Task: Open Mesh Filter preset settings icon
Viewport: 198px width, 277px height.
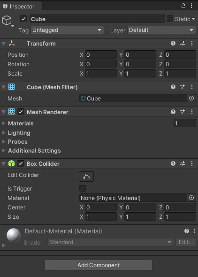Action: (183, 87)
